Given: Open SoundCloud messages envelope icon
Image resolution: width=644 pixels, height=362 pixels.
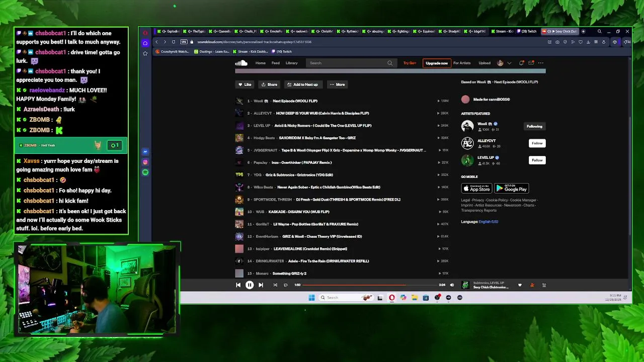Looking at the screenshot, I should point(531,63).
